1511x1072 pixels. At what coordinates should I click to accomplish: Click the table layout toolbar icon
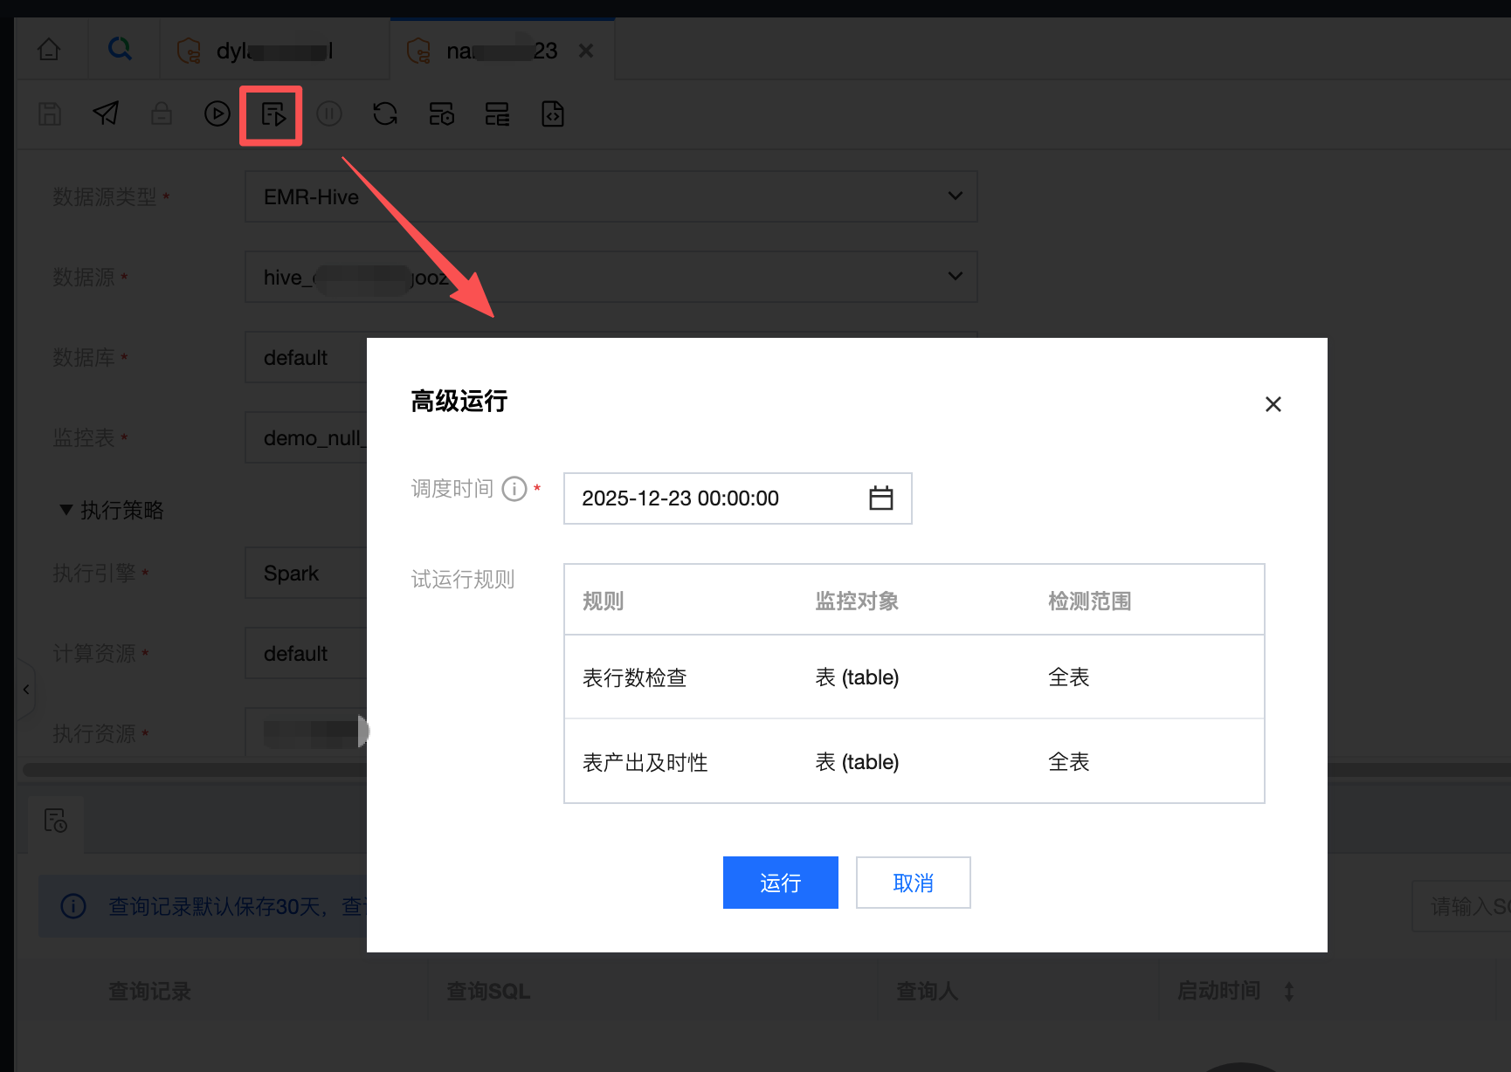point(498,113)
